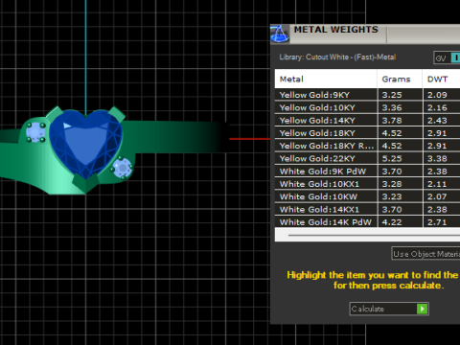
Task: Click the 3.25 grams value for 9KY
Action: tap(392, 95)
